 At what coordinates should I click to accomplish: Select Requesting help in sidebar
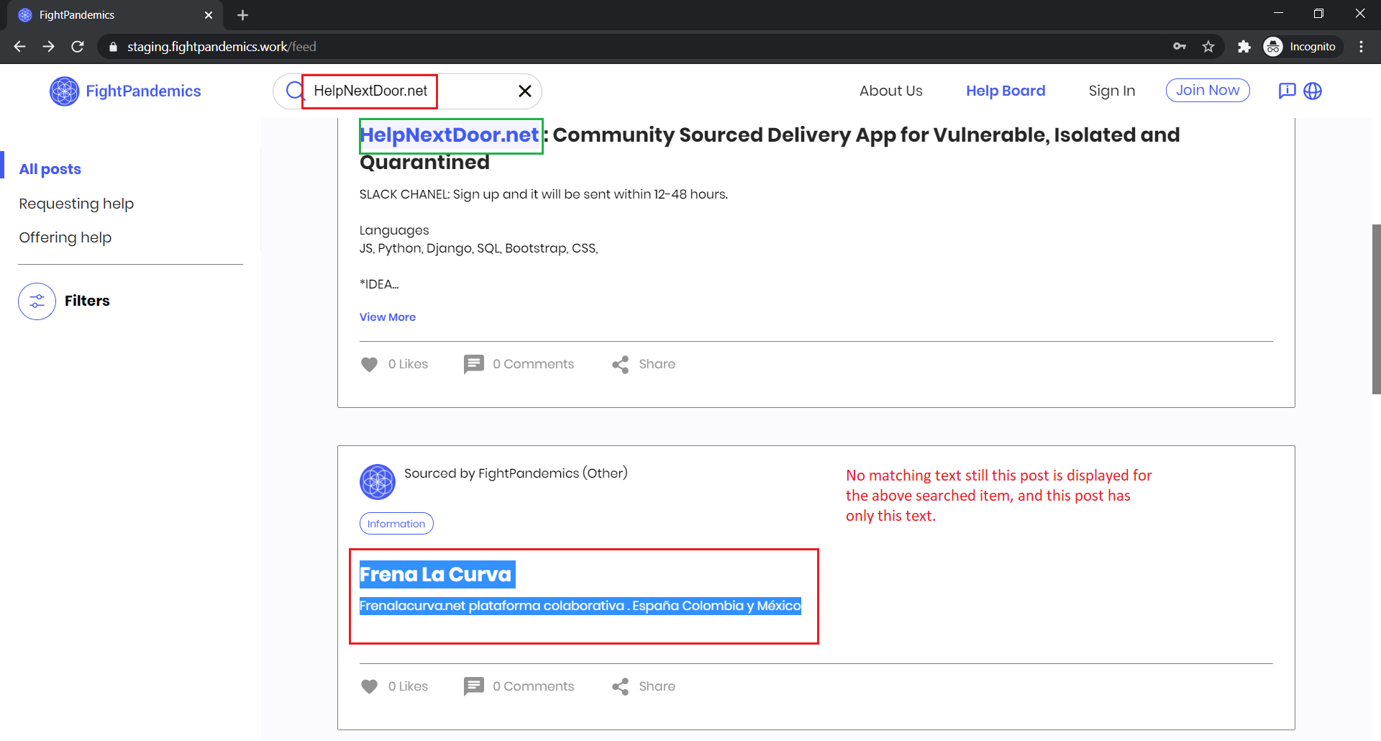pos(76,204)
